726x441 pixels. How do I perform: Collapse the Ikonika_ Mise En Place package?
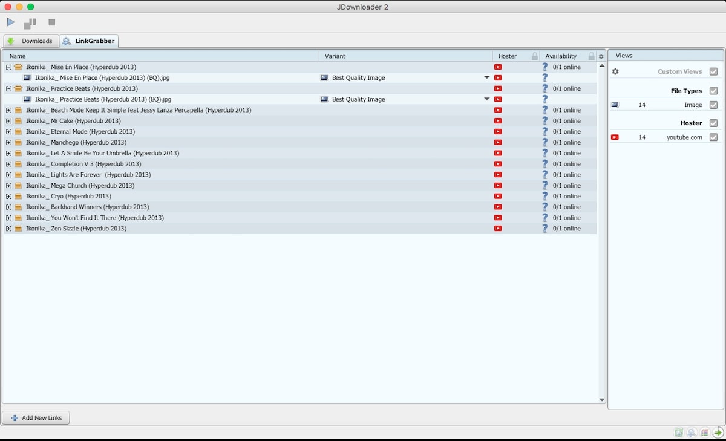click(8, 67)
